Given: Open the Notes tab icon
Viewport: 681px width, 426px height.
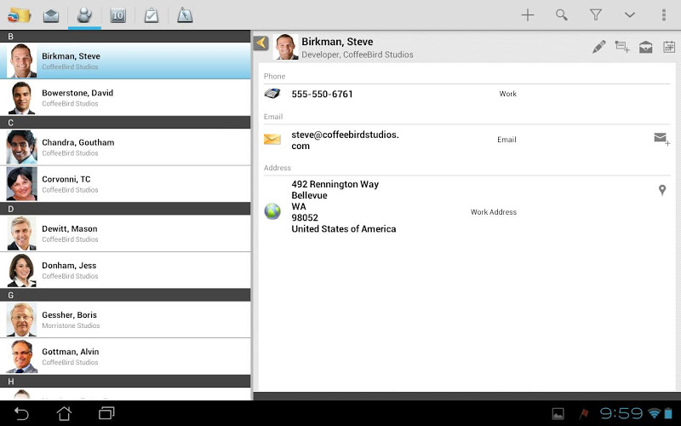Looking at the screenshot, I should pyautogui.click(x=185, y=15).
